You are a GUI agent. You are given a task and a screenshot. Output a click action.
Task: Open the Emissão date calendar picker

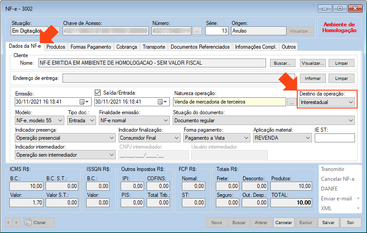point(82,102)
